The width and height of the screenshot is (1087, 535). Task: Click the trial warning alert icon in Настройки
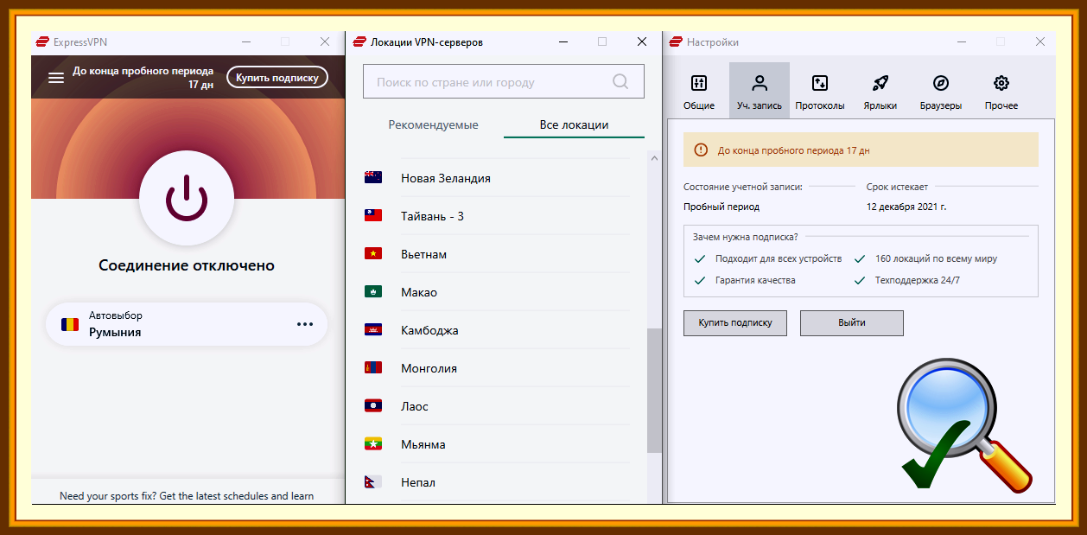(702, 150)
